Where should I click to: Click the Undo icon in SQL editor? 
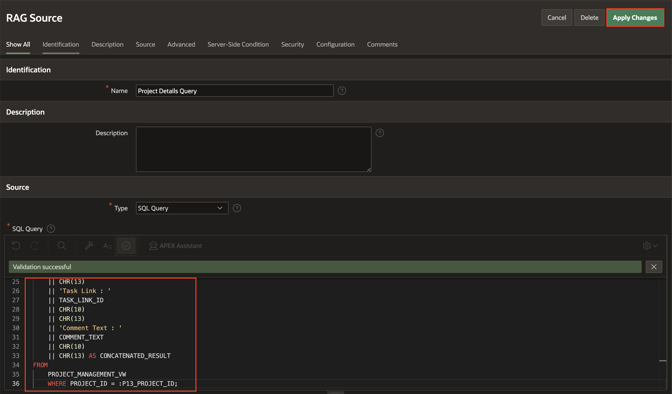(16, 245)
